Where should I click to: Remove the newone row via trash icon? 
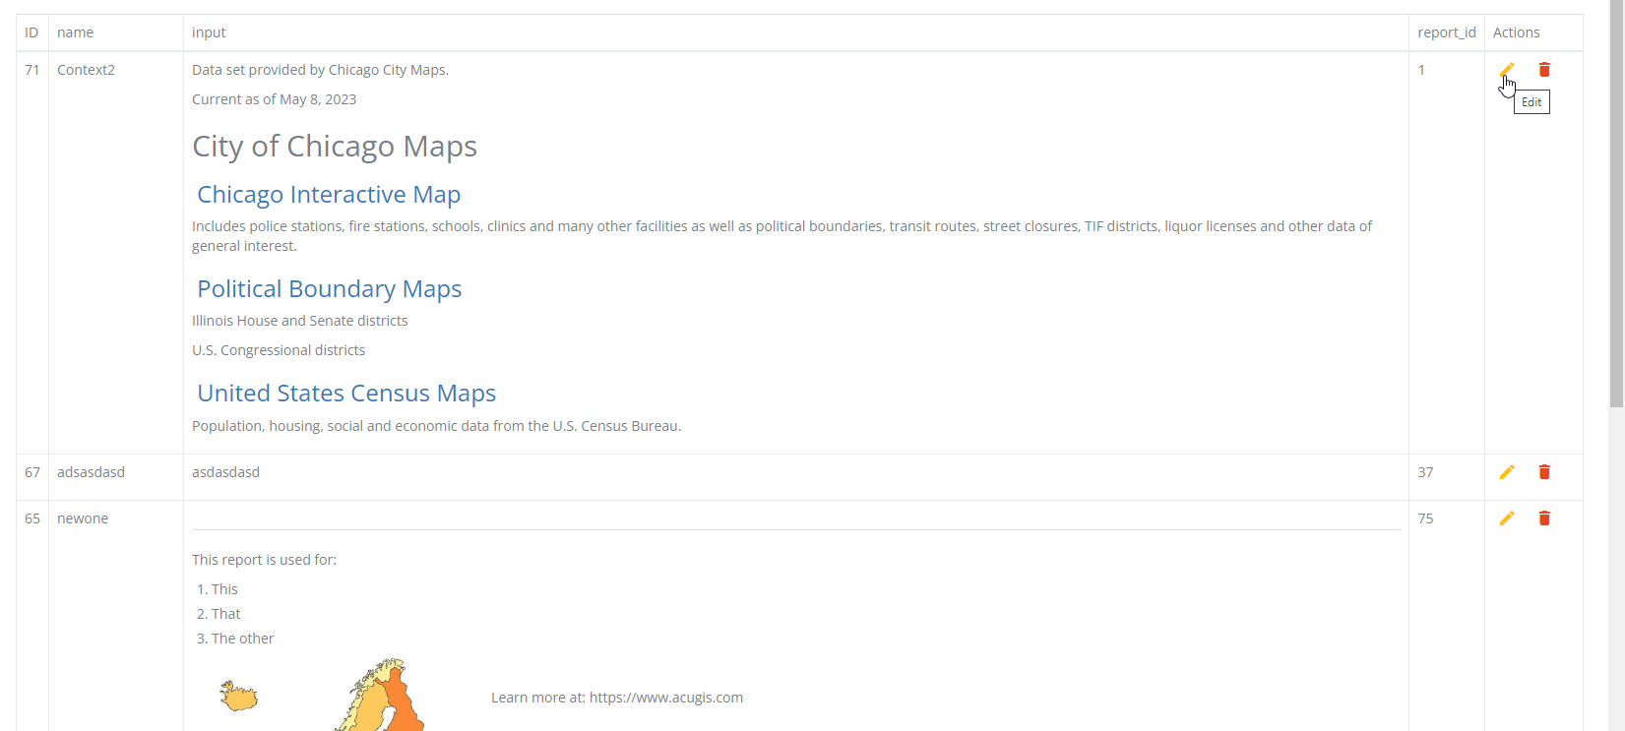coord(1544,518)
